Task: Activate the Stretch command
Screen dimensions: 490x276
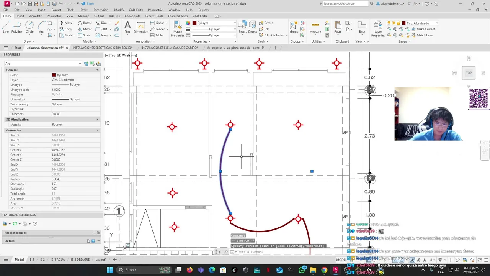Action: coord(67,35)
